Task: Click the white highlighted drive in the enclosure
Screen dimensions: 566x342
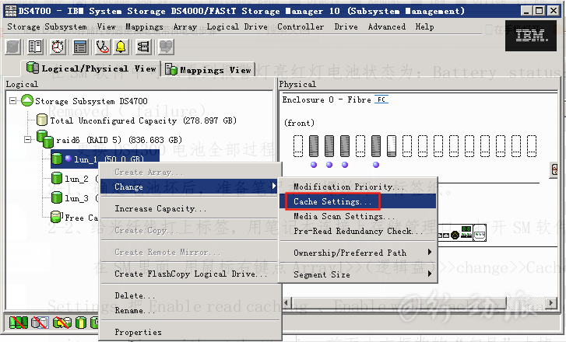Action: click(392, 146)
